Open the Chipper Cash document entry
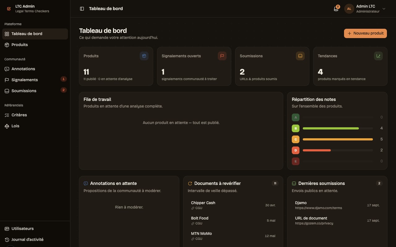The width and height of the screenshot is (396, 247). click(x=233, y=205)
